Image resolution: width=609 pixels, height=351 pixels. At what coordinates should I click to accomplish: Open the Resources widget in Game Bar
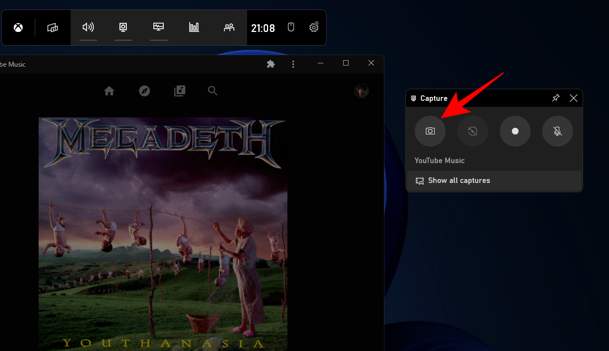tap(194, 27)
